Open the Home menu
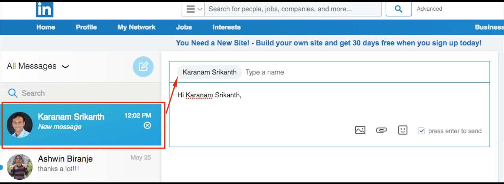The height and width of the screenshot is (184, 504). [46, 27]
